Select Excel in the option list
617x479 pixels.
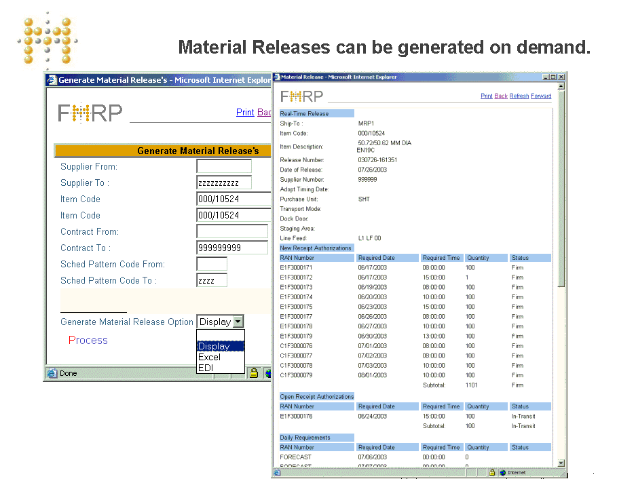tap(221, 357)
